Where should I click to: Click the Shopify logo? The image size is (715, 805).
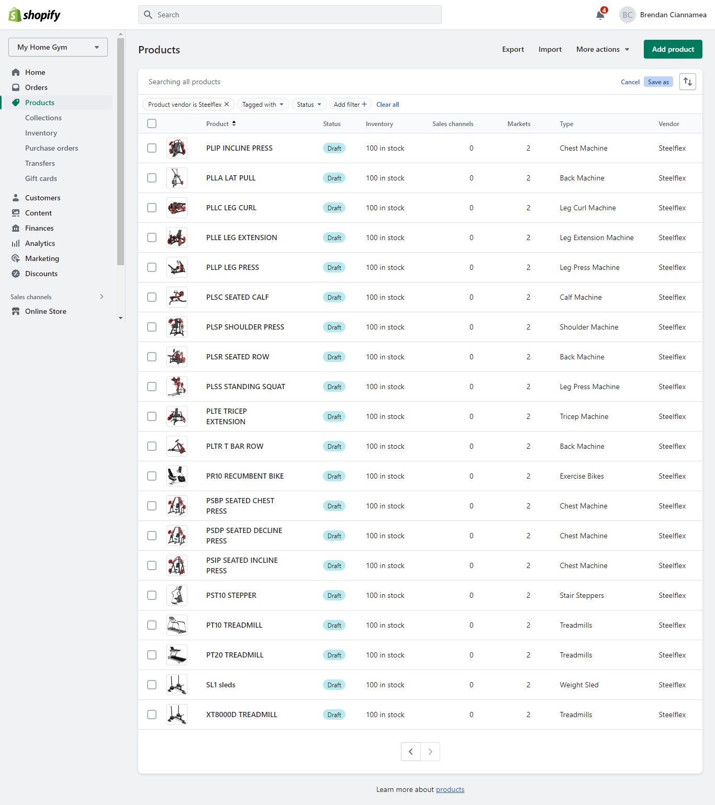(x=35, y=15)
